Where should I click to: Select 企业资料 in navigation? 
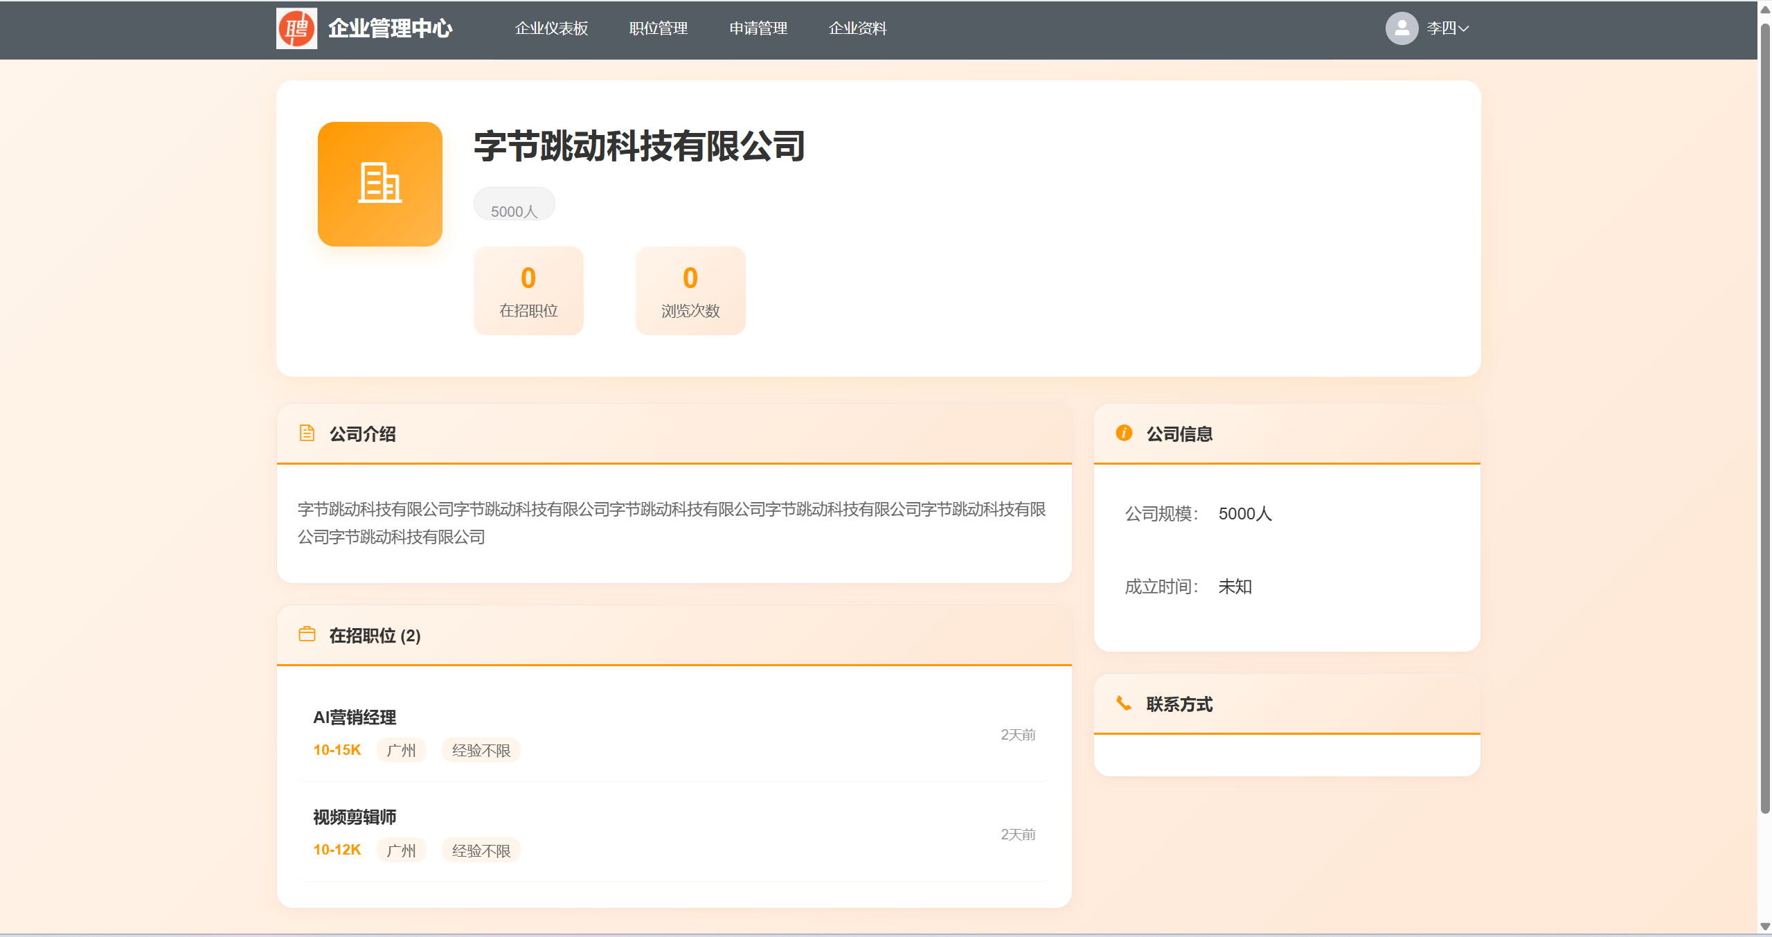click(858, 28)
